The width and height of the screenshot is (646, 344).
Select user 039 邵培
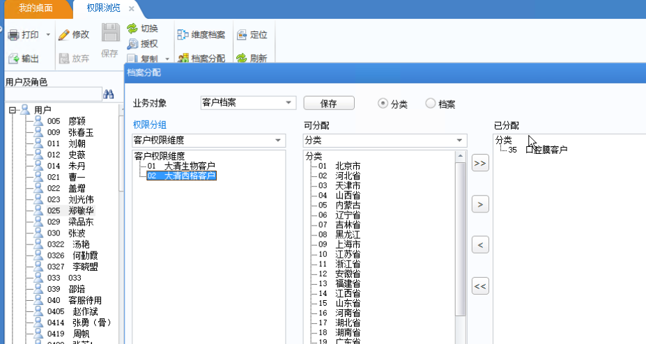pyautogui.click(x=66, y=289)
